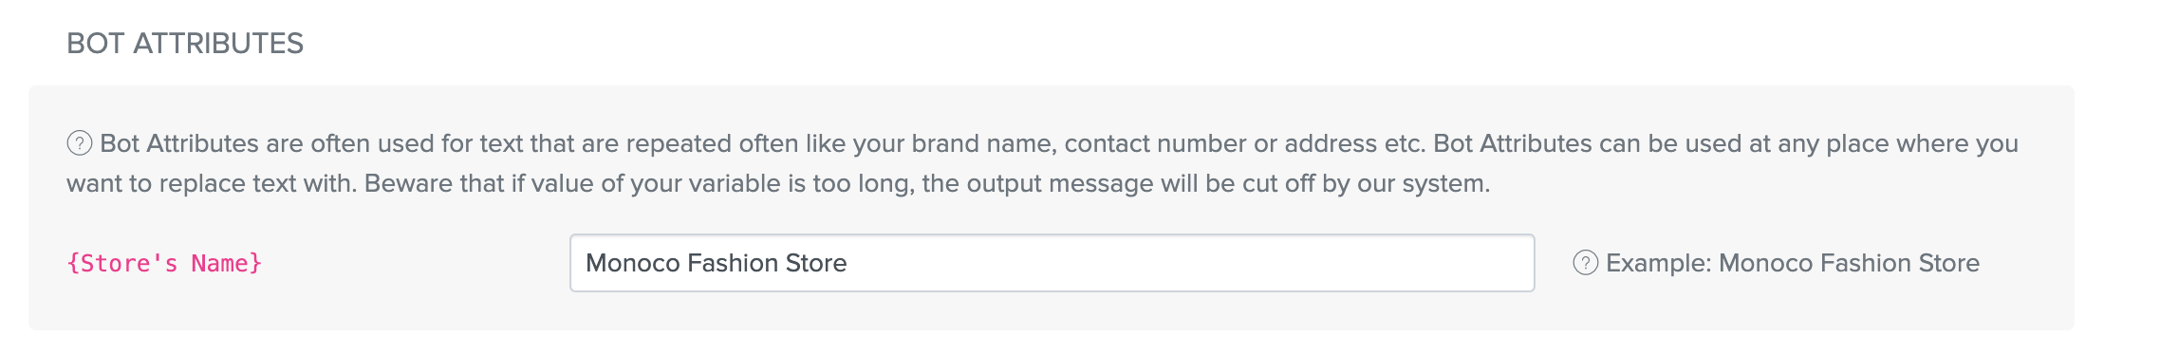This screenshot has height=355, width=2160.
Task: Click the word BOT in the section heading
Action: pyautogui.click(x=96, y=43)
